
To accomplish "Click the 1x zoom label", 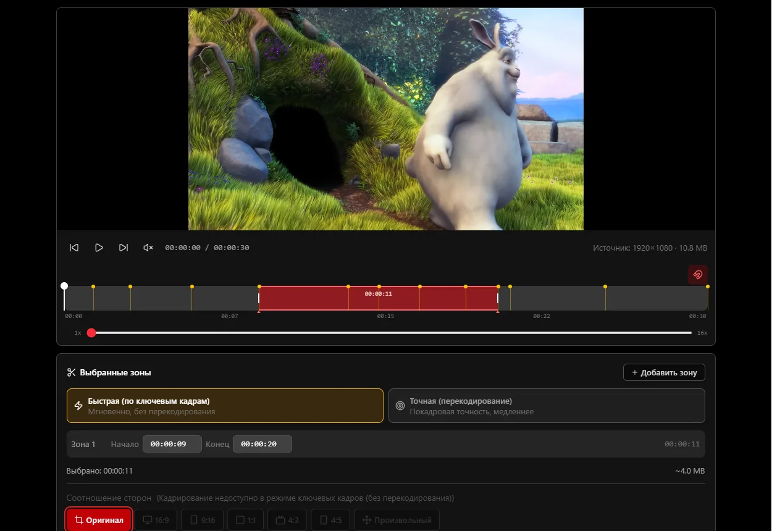I will pos(78,333).
